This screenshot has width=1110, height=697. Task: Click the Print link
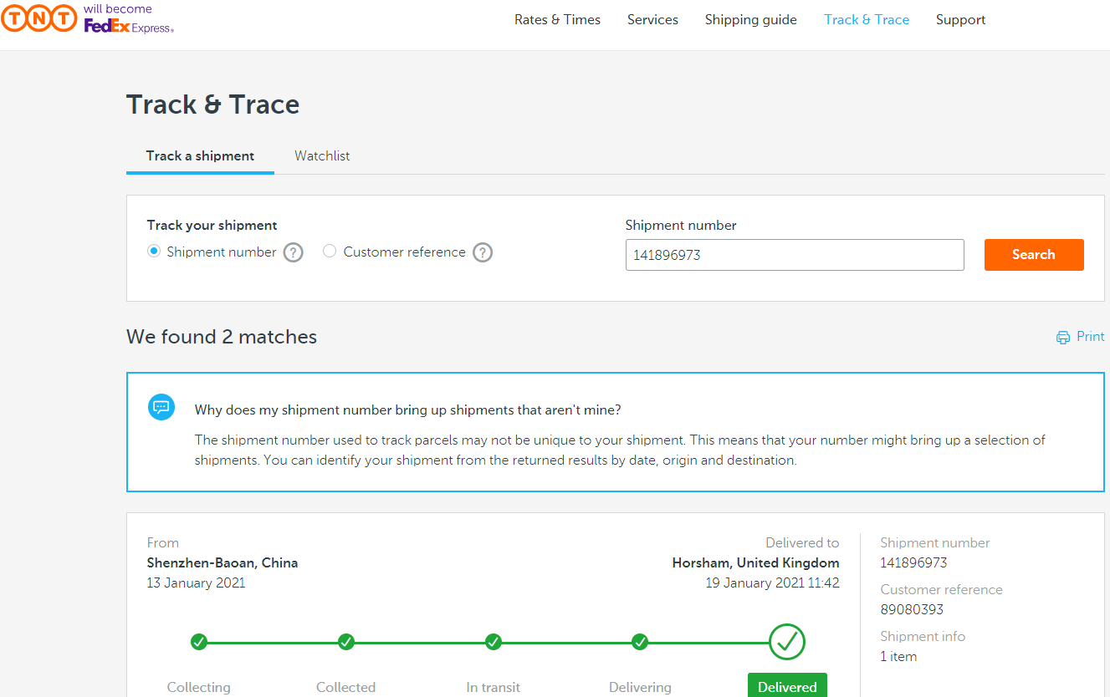(x=1090, y=337)
